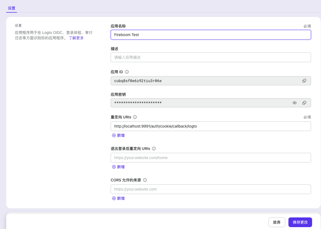This screenshot has height=229, width=321.
Task: Open the 了解更多 link
Action: pos(76,38)
